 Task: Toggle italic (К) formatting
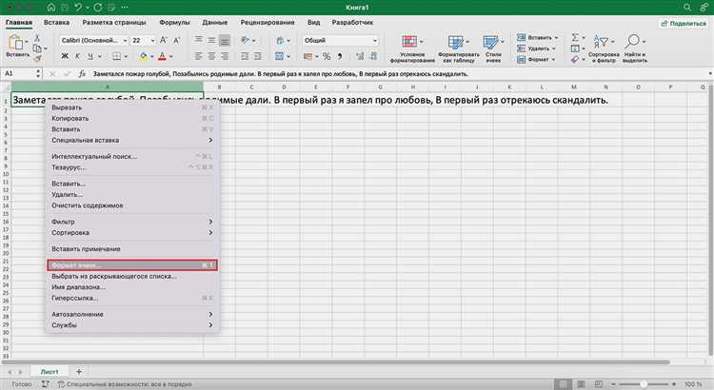point(77,56)
